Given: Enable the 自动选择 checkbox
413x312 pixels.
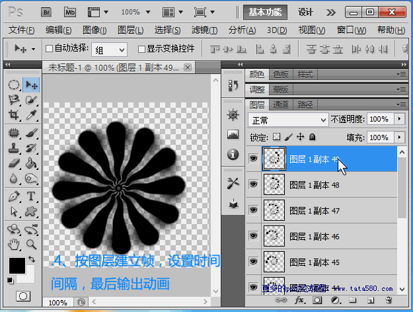Looking at the screenshot, I should 50,48.
